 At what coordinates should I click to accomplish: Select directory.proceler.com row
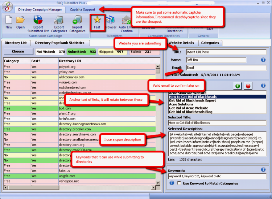click(x=79, y=129)
